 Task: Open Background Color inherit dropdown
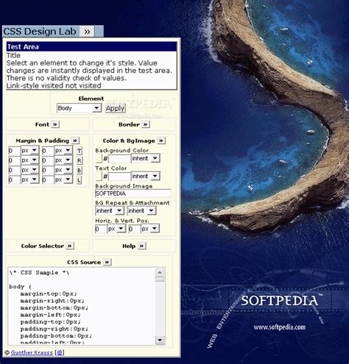click(x=146, y=158)
